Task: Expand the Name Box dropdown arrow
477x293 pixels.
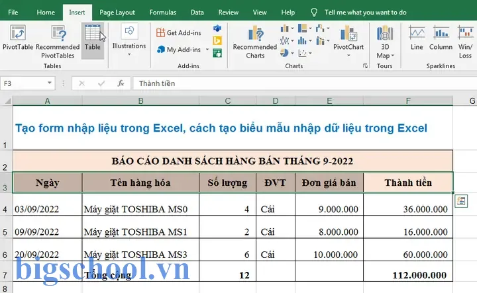Action: [49, 83]
